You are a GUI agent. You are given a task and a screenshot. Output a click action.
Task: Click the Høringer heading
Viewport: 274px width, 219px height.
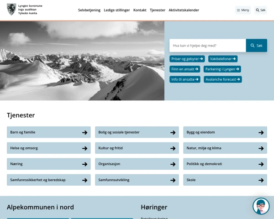click(x=154, y=207)
